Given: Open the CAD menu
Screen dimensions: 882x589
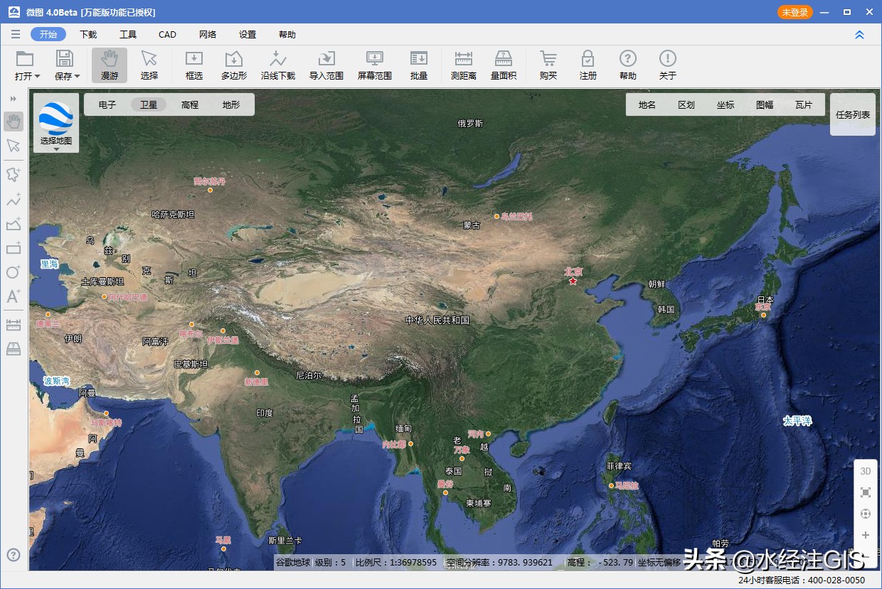Looking at the screenshot, I should (x=166, y=34).
